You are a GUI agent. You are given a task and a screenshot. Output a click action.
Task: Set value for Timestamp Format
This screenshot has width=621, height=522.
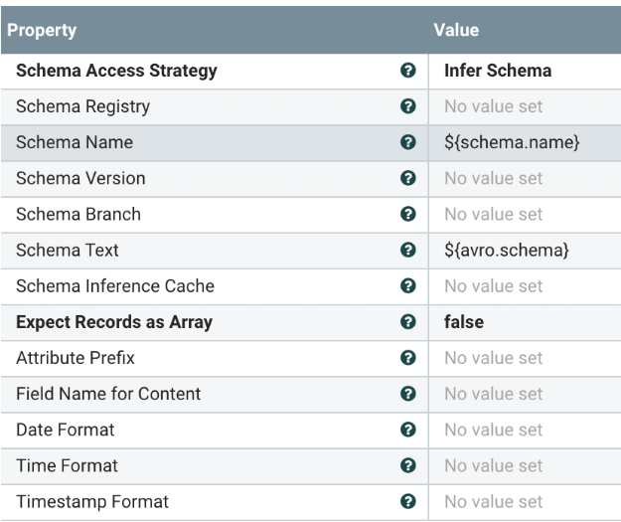pos(494,501)
